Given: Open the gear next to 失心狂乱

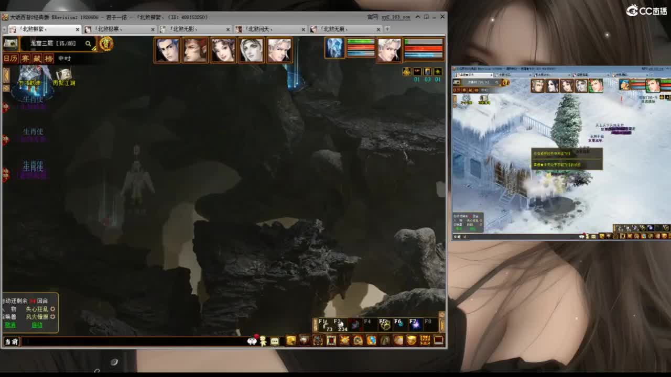Looking at the screenshot, I should point(52,309).
